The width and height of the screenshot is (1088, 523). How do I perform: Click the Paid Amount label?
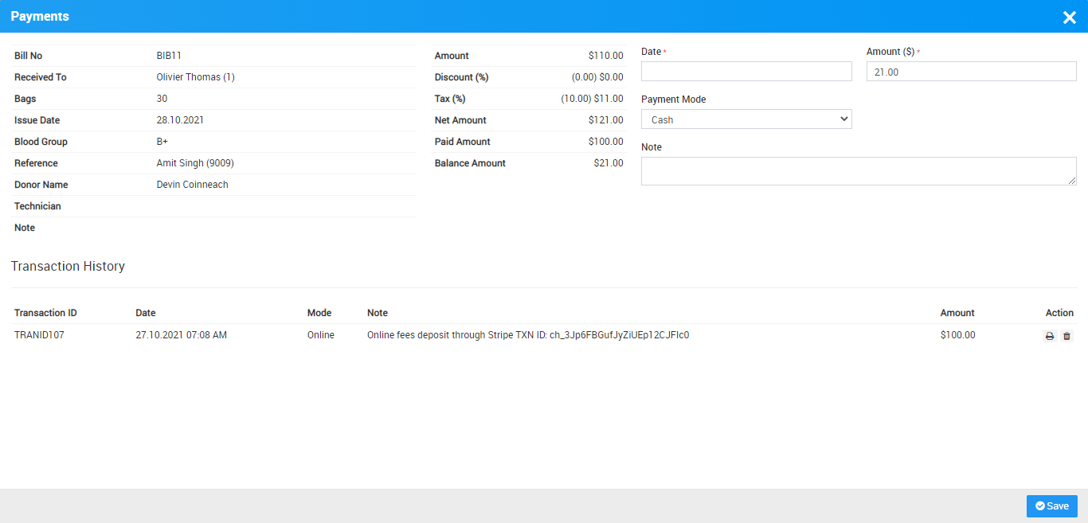[x=463, y=142]
